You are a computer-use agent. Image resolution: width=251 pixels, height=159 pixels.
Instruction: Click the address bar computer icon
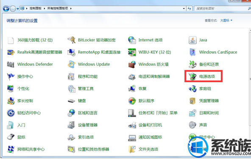click(x=22, y=8)
